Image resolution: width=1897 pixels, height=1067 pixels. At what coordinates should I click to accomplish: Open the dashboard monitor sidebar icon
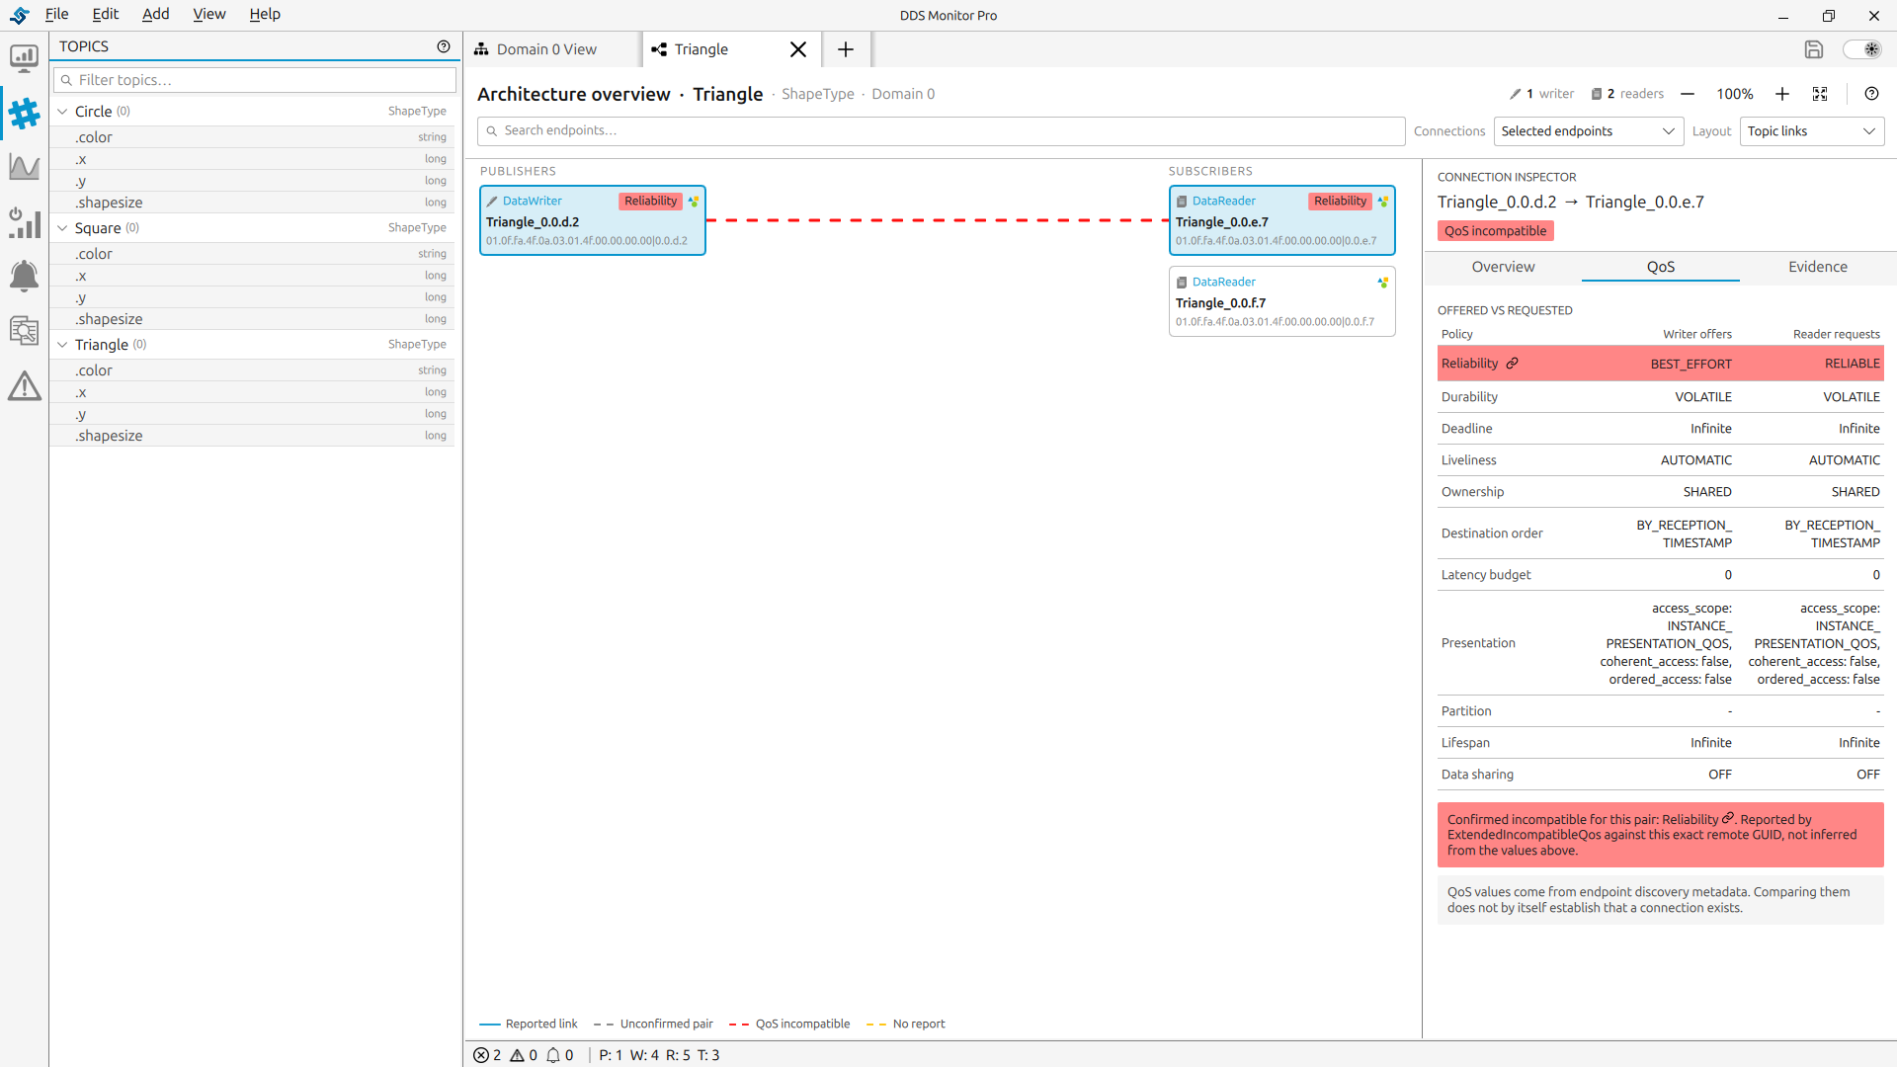click(24, 59)
